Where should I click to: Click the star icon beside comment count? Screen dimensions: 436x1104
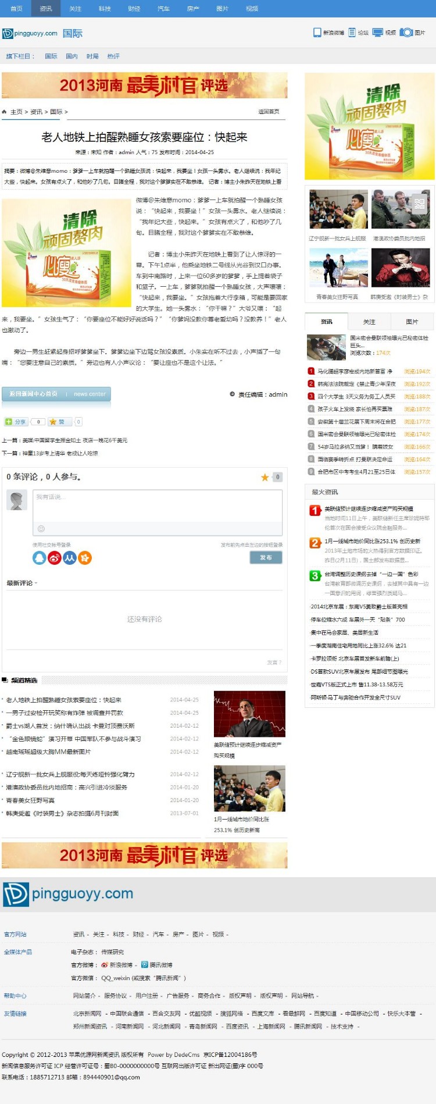[265, 477]
